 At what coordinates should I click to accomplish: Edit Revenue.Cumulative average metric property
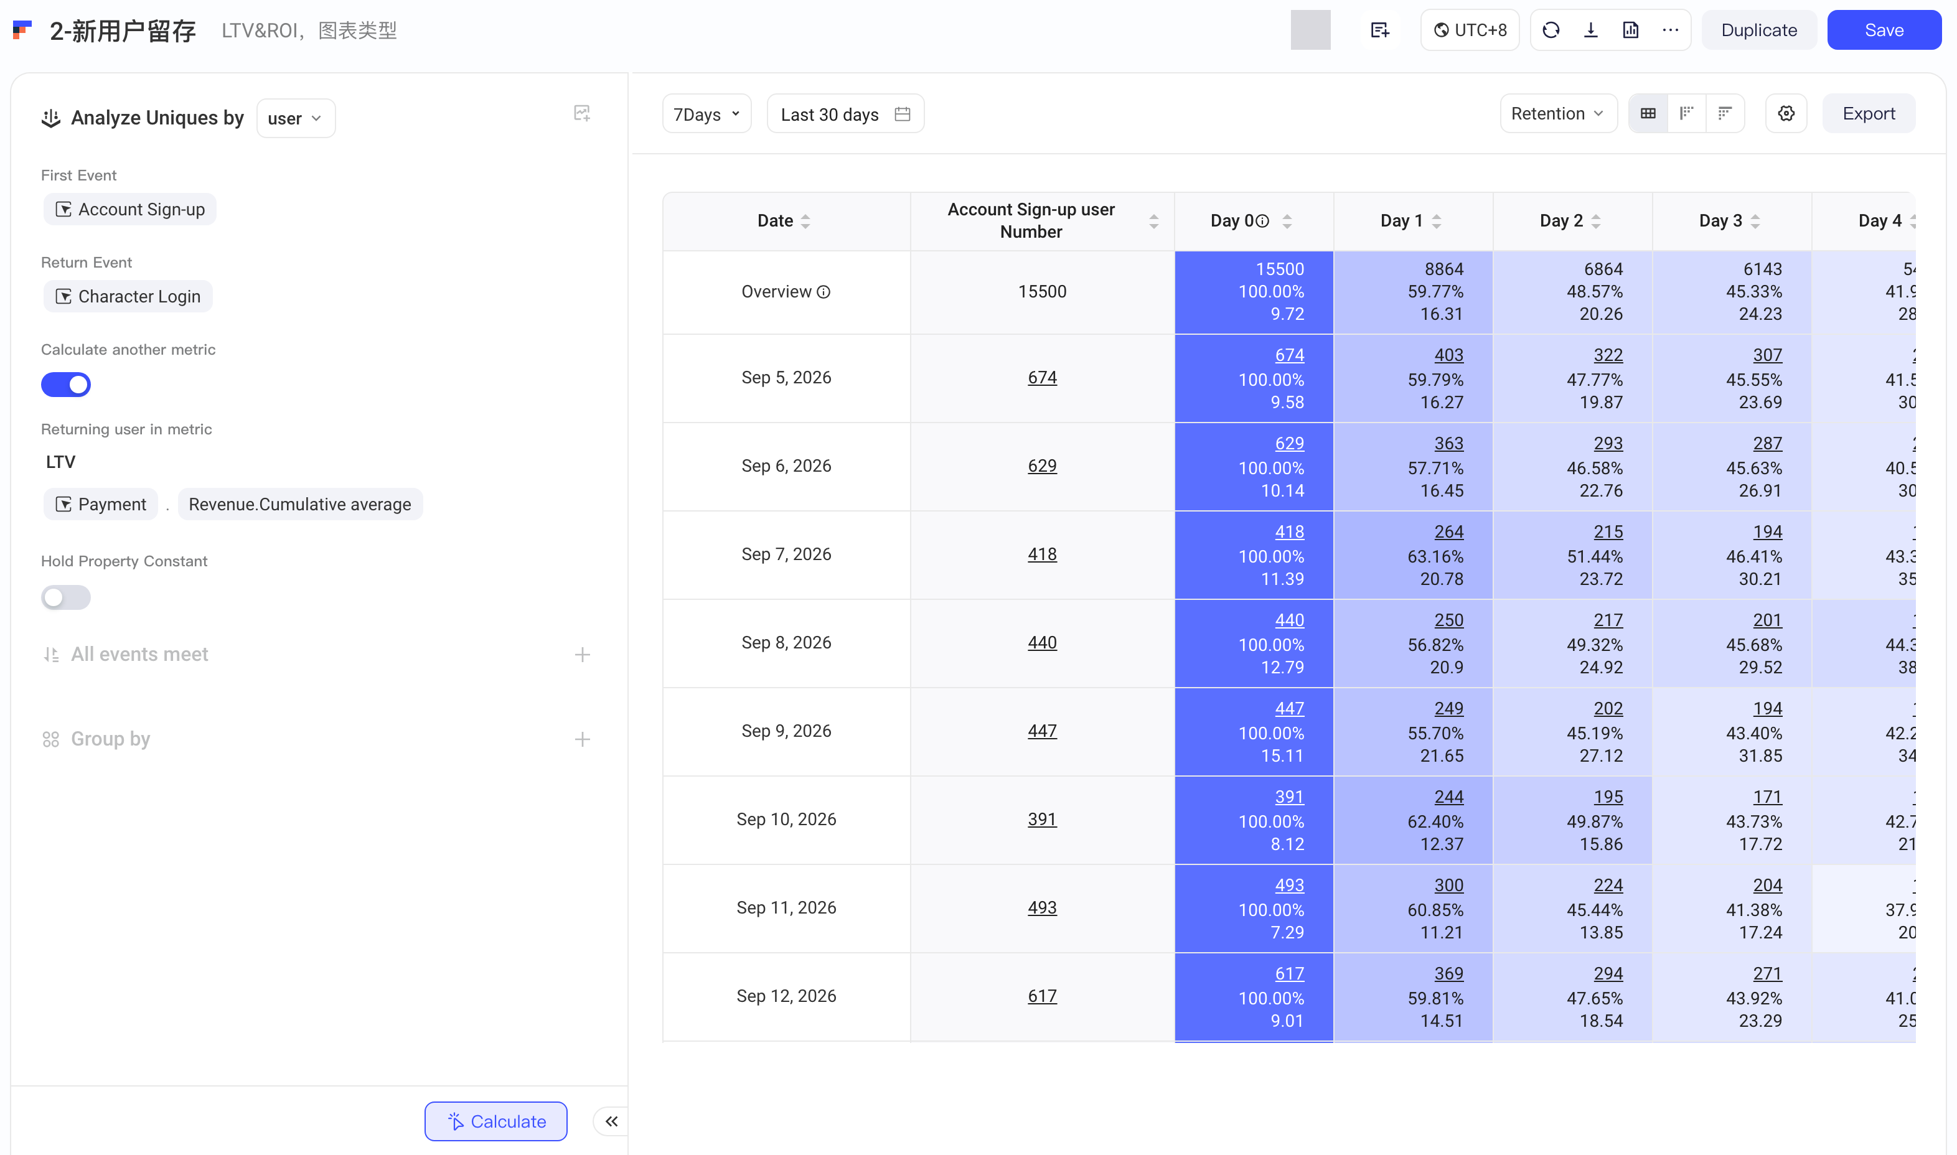point(299,504)
